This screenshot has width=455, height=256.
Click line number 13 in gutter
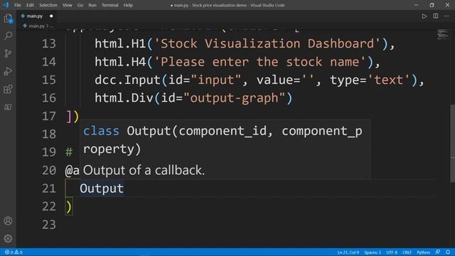point(49,44)
